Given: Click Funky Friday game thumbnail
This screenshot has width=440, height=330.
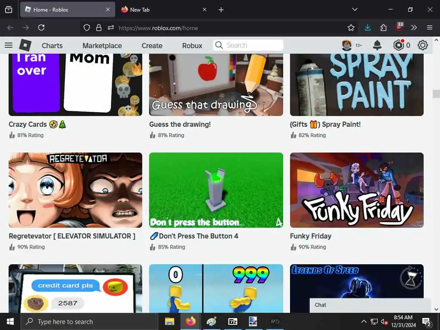Looking at the screenshot, I should 357,190.
